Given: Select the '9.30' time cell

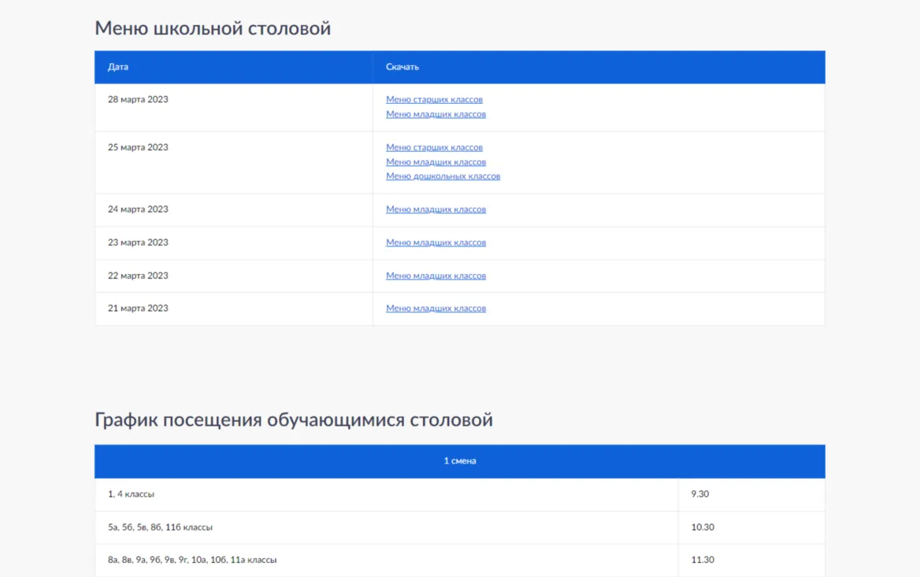Looking at the screenshot, I should click(751, 494).
